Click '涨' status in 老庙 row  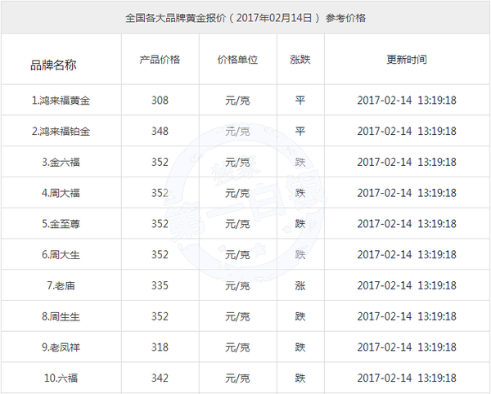tap(300, 285)
